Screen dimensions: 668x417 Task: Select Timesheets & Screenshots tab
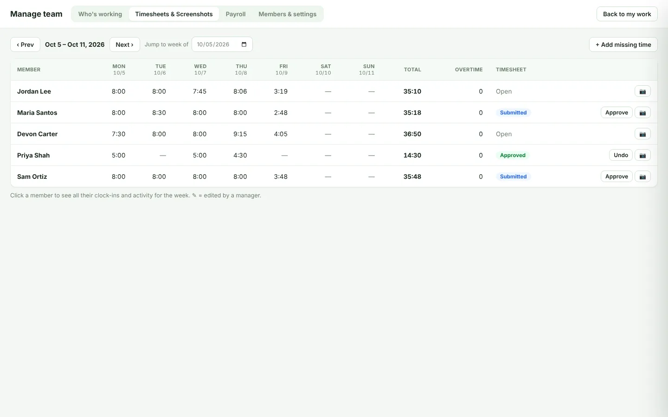[x=174, y=14]
